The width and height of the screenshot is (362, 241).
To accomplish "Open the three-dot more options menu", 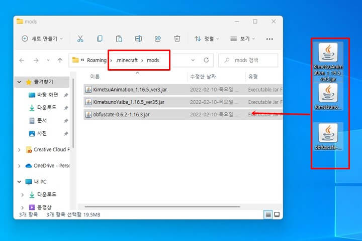I will pos(269,39).
